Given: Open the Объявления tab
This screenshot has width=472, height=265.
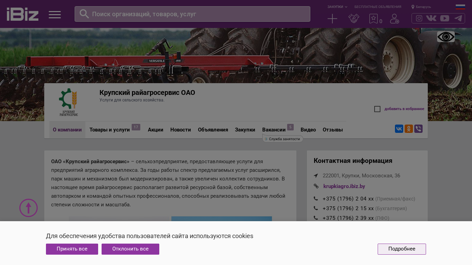Looking at the screenshot, I should (213, 130).
